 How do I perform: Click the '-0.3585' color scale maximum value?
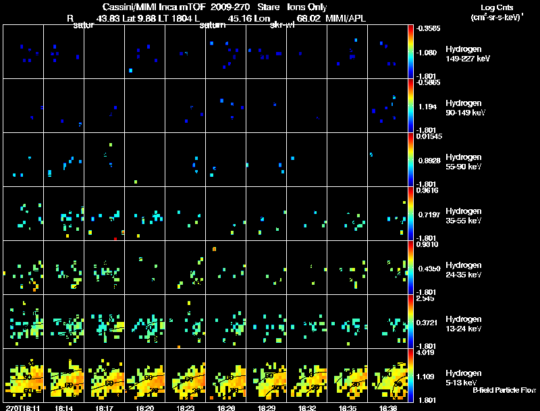click(428, 28)
